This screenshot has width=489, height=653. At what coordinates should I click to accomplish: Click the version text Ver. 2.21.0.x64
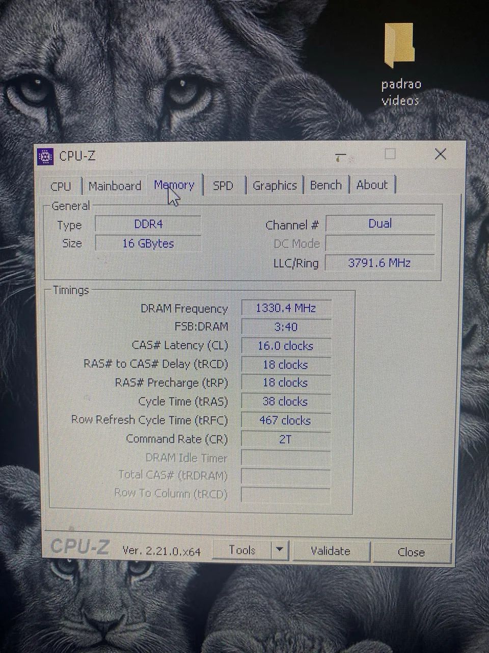(x=162, y=551)
